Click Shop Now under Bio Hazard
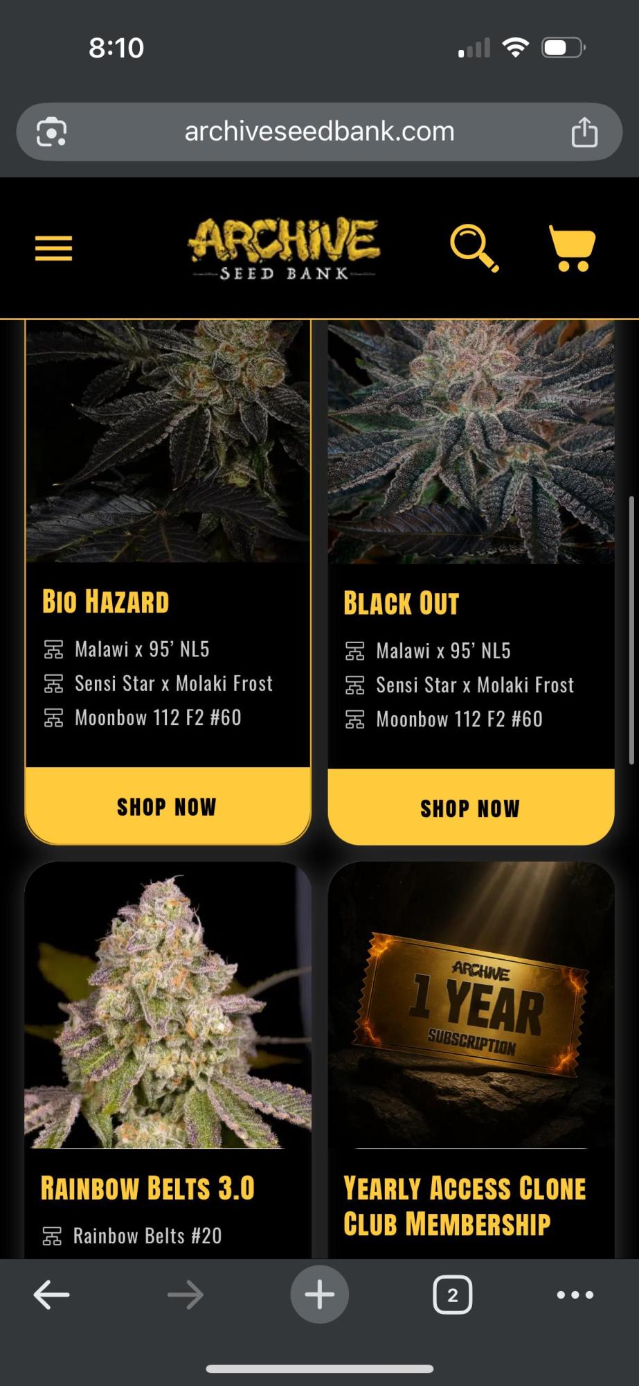Screen dimensions: 639x1386 click(167, 807)
